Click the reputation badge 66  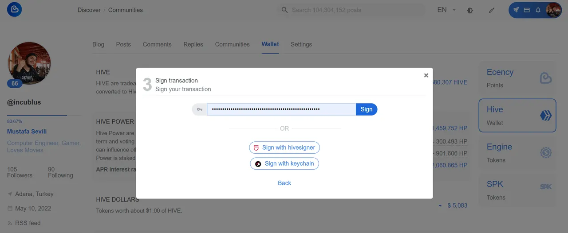(x=15, y=83)
